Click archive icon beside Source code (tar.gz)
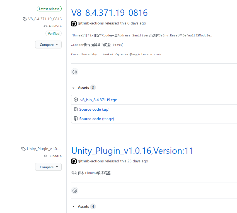237x213 pixels. tap(76, 118)
